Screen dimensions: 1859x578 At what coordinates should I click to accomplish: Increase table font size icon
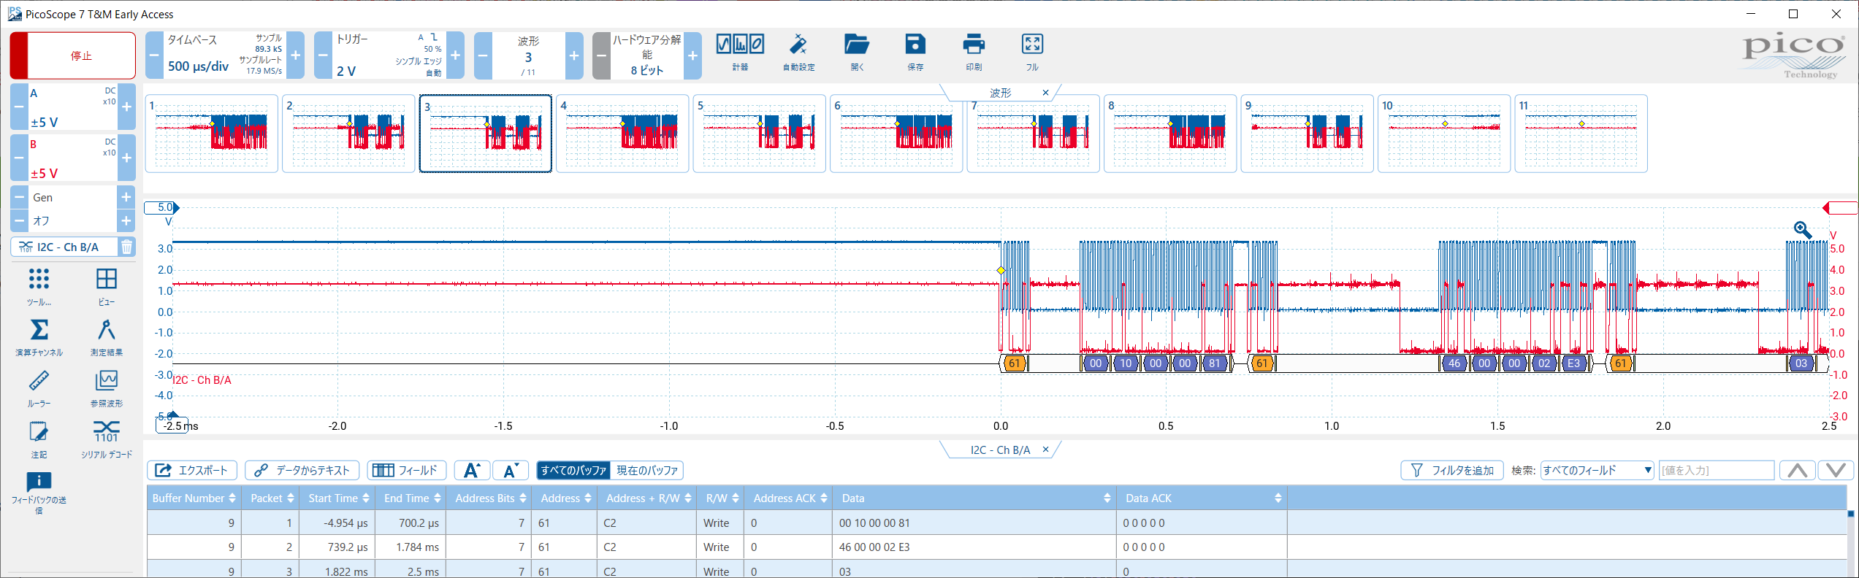click(472, 470)
